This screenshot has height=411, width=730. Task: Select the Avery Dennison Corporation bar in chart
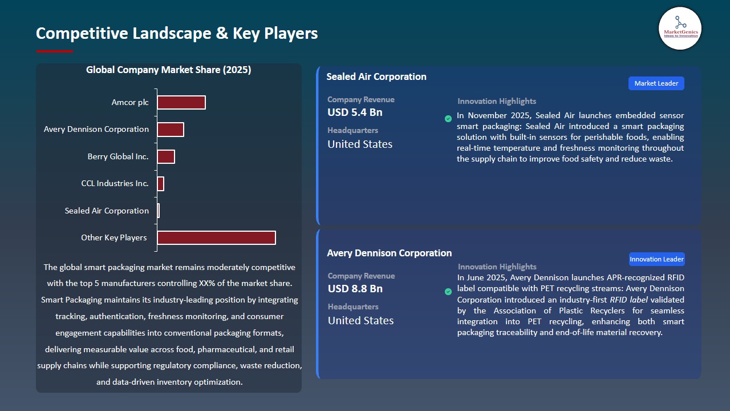point(171,130)
